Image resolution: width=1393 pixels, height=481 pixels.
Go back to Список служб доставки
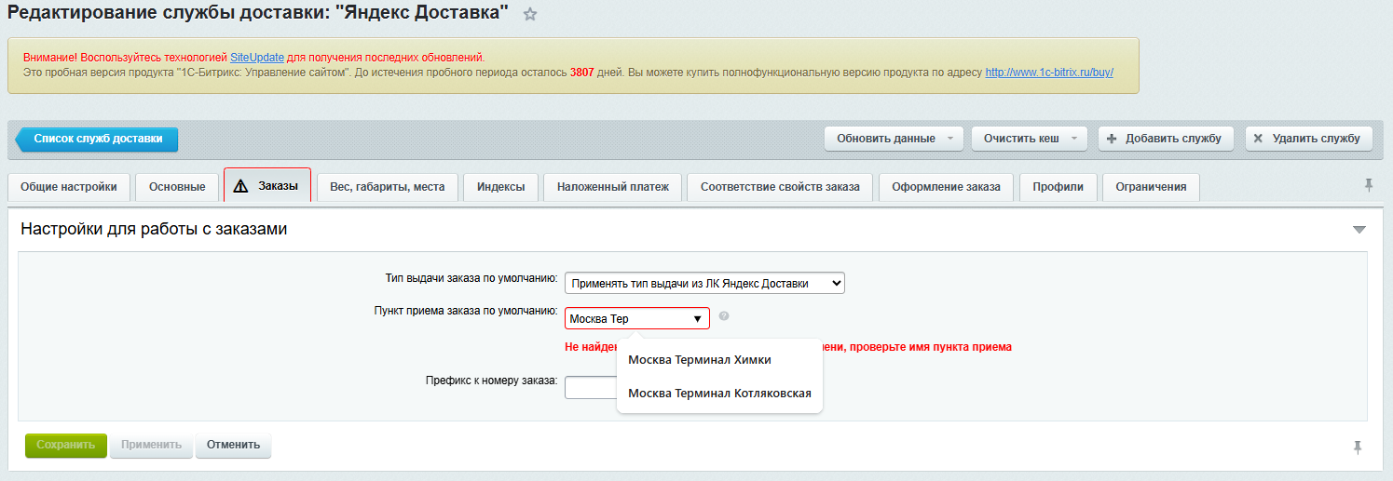[x=97, y=139]
